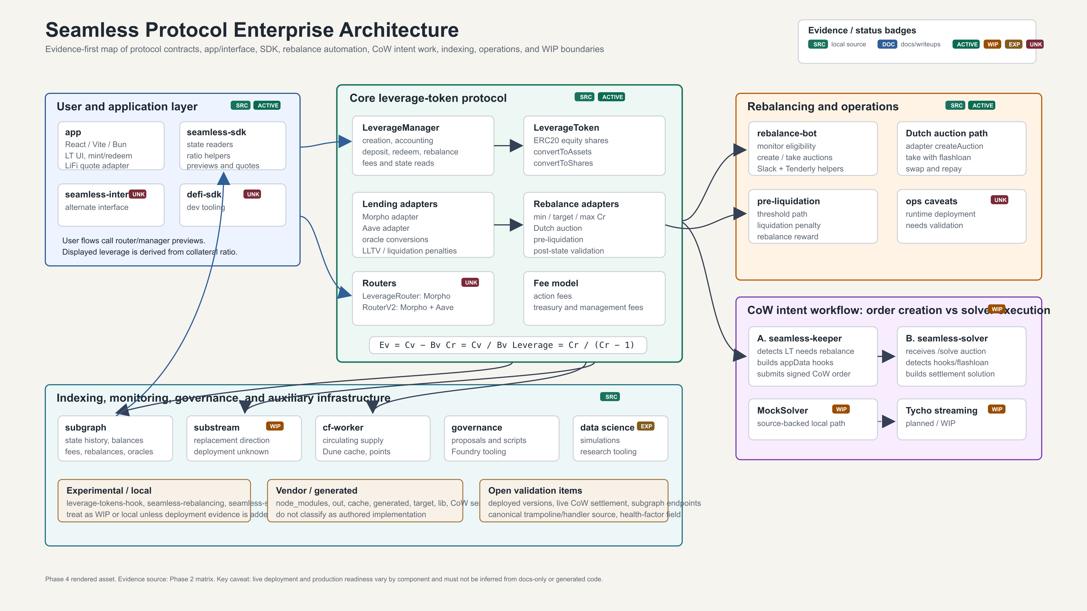
Task: Click 'builds settlement solution' text
Action: pyautogui.click(x=950, y=374)
